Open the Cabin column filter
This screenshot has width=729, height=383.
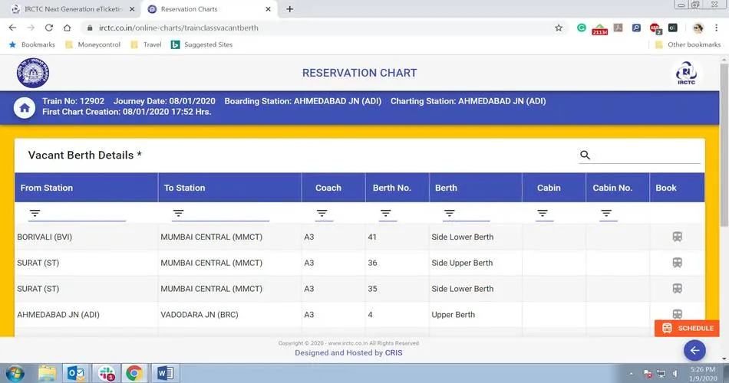pyautogui.click(x=543, y=214)
